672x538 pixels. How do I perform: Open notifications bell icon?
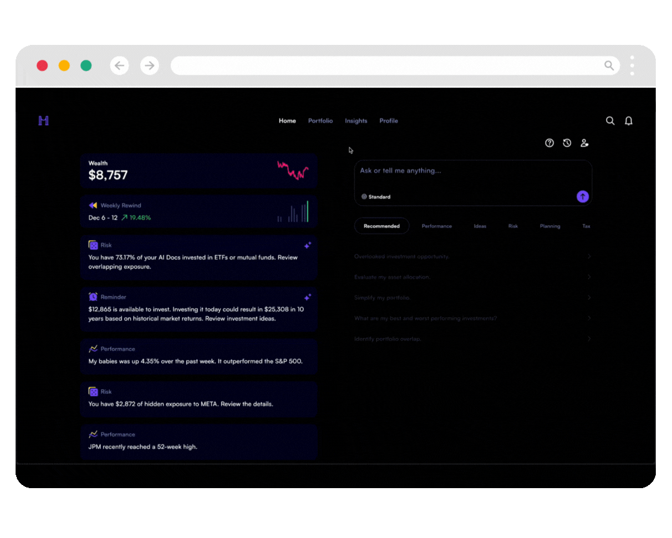[x=628, y=120]
